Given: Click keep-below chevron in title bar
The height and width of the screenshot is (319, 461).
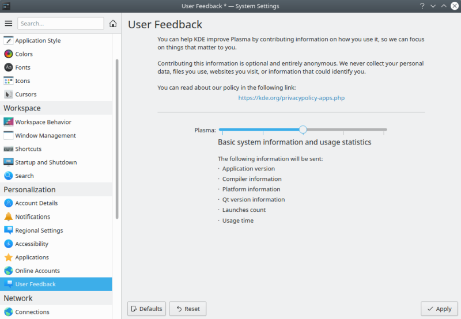Looking at the screenshot, I should pyautogui.click(x=433, y=6).
